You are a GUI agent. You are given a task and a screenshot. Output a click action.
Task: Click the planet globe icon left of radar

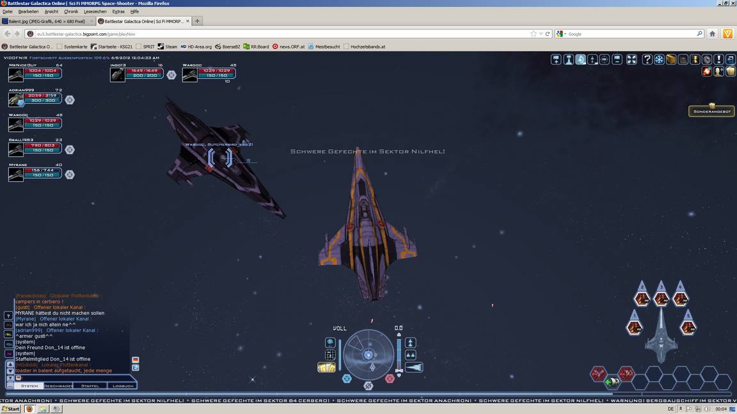click(x=330, y=342)
